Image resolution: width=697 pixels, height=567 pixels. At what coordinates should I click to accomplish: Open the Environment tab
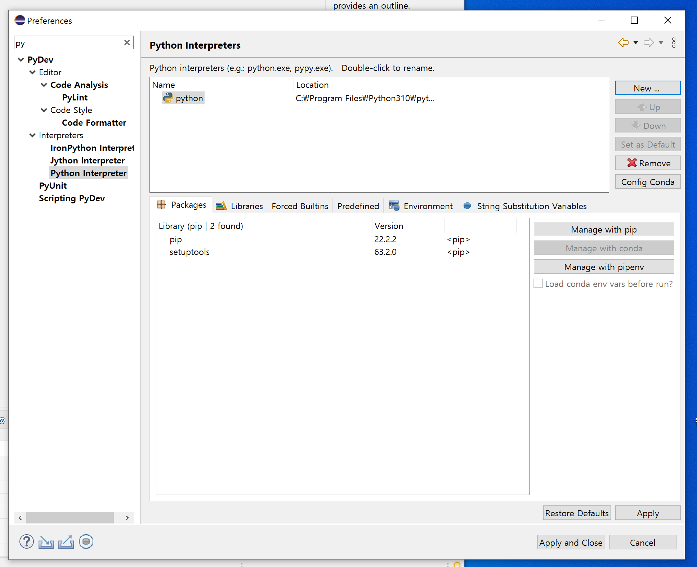[x=421, y=206]
